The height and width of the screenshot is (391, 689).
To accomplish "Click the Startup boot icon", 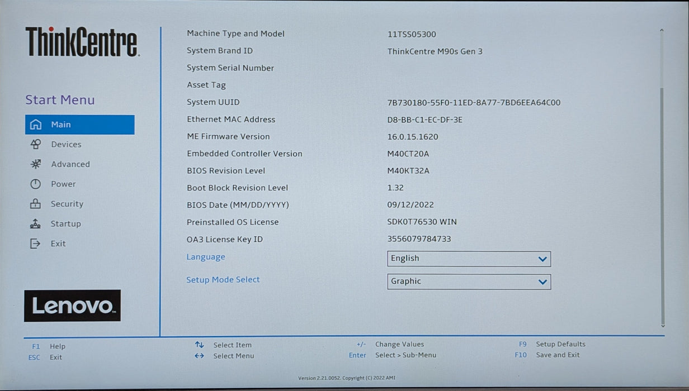I will click(36, 223).
